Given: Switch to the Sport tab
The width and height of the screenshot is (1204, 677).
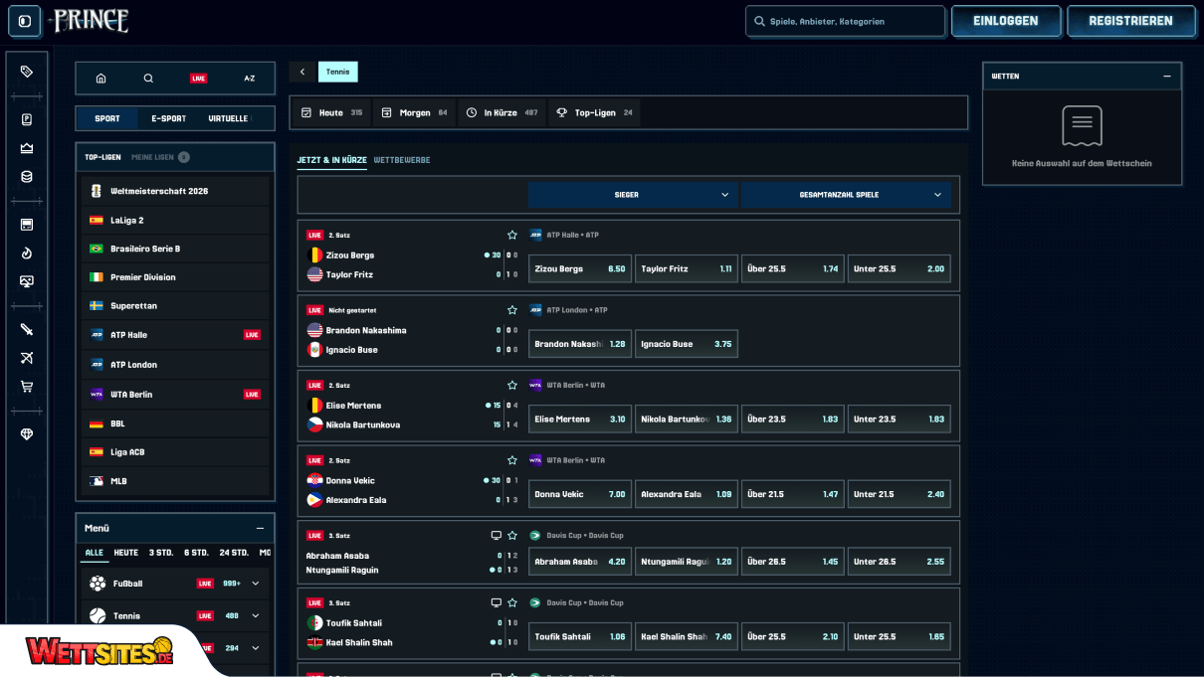Looking at the screenshot, I should click(107, 118).
